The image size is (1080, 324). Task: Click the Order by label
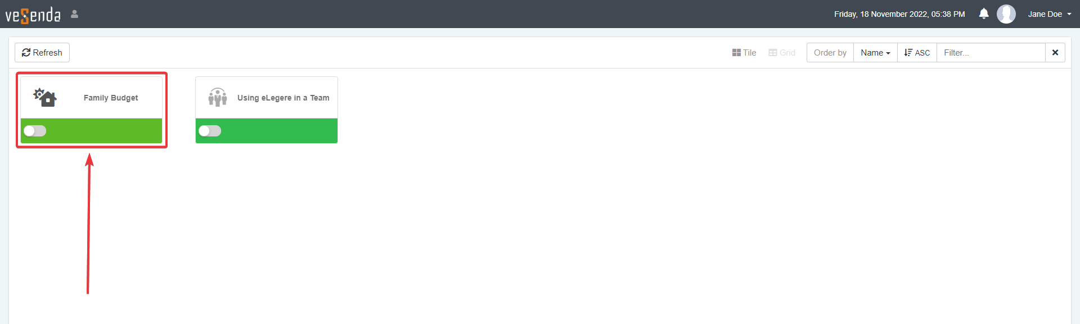(x=830, y=53)
